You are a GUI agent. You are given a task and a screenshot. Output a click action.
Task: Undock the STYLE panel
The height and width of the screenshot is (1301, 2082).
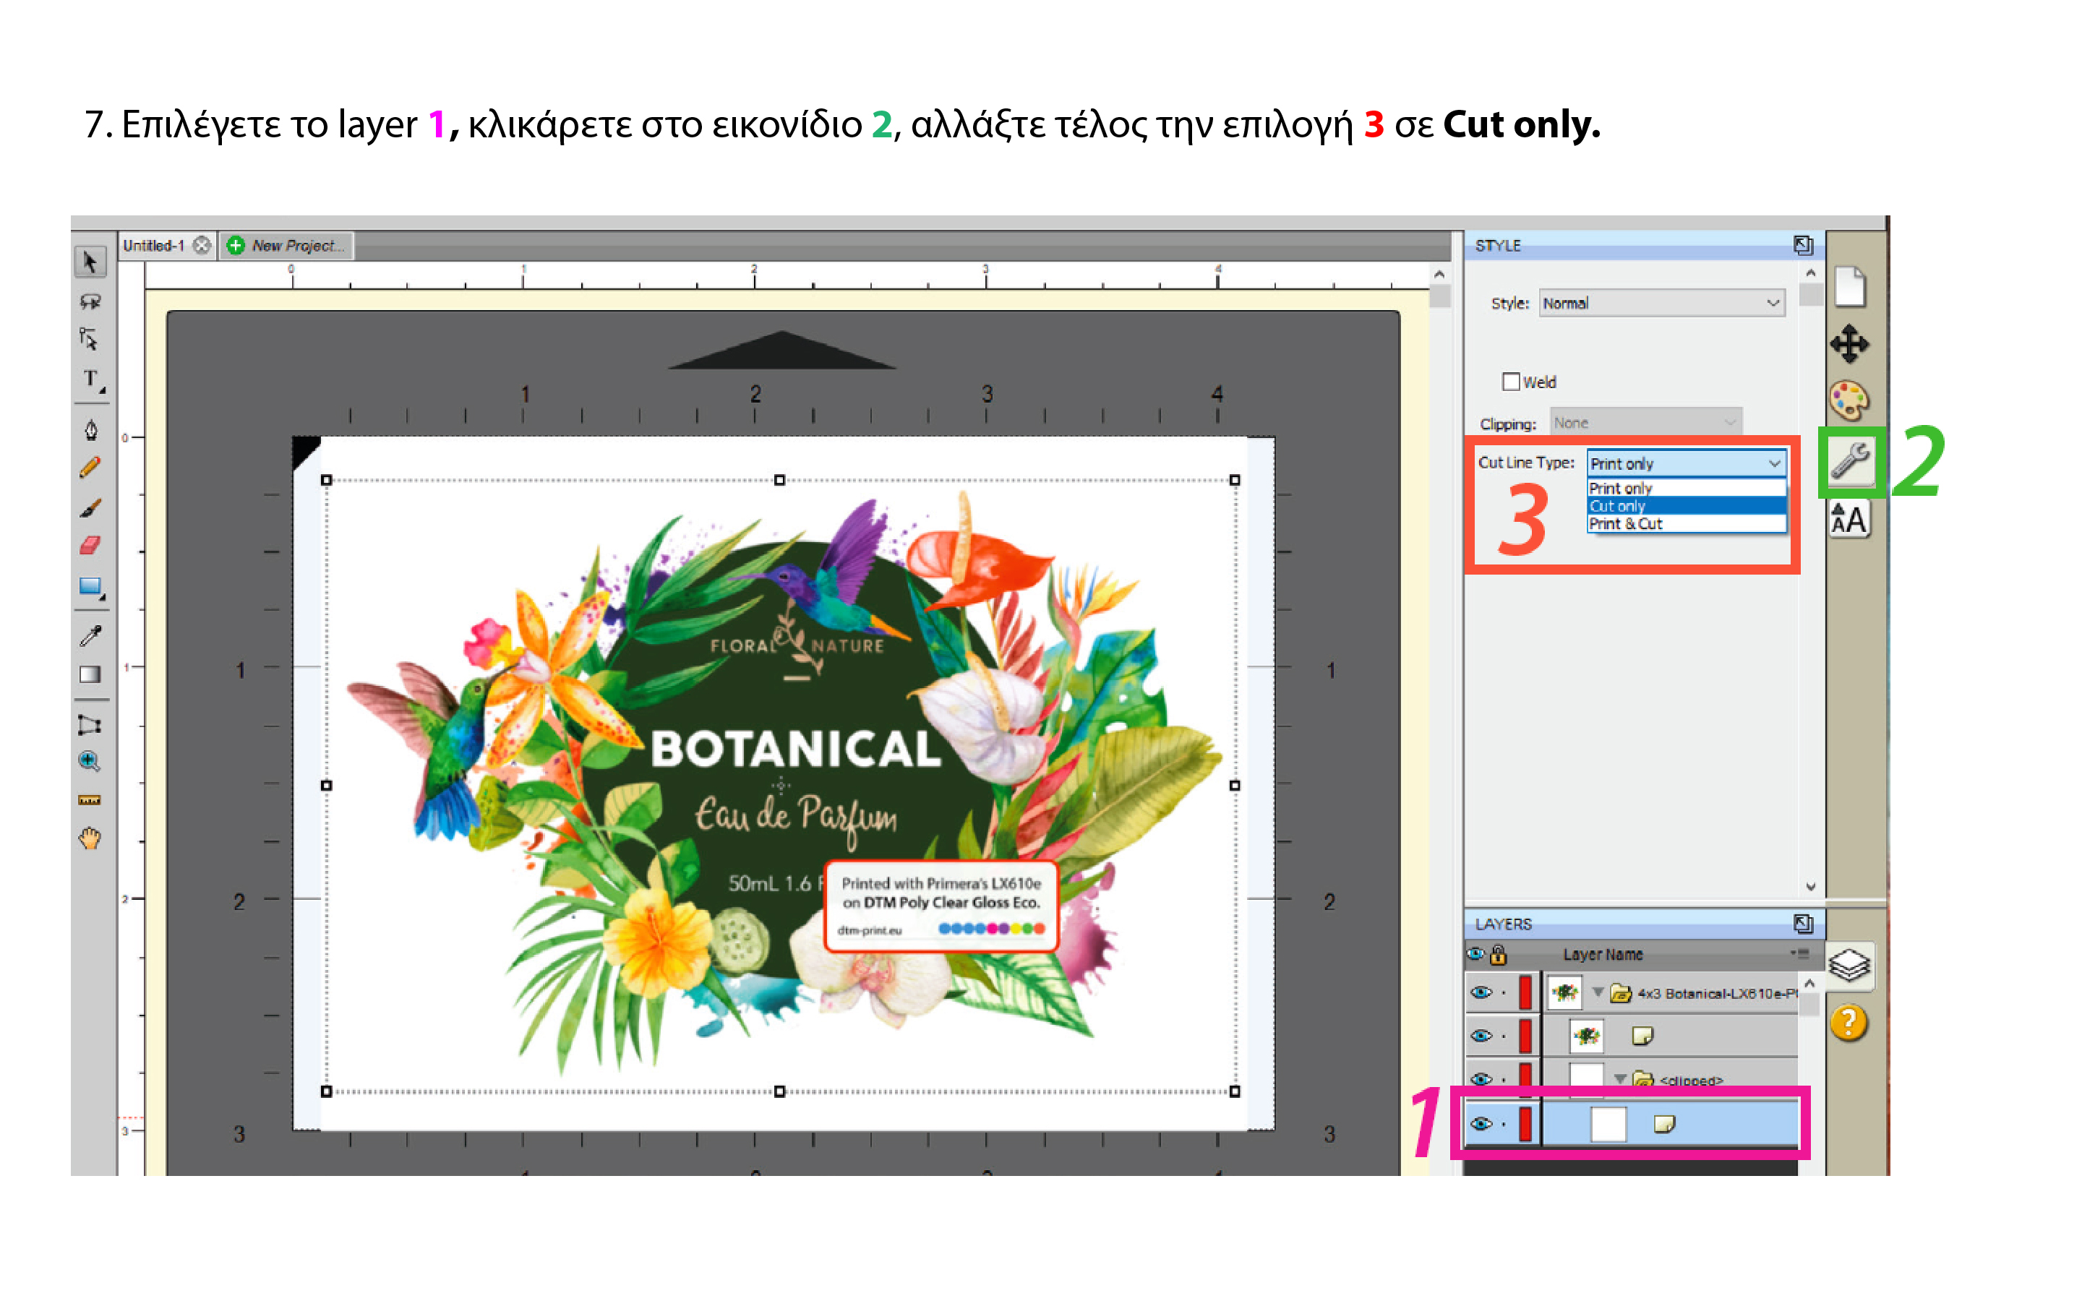(1803, 245)
